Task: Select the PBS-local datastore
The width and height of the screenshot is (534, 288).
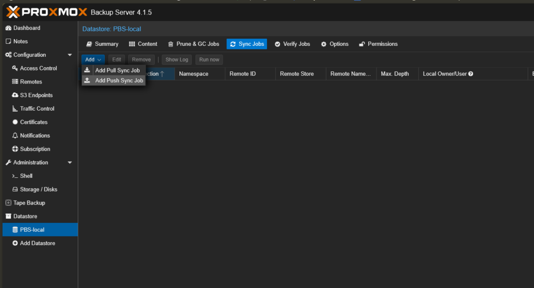Action: [x=40, y=230]
